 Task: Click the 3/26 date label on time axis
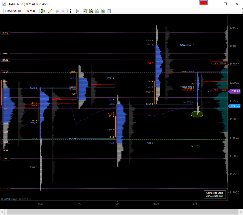pyautogui.click(x=40, y=204)
